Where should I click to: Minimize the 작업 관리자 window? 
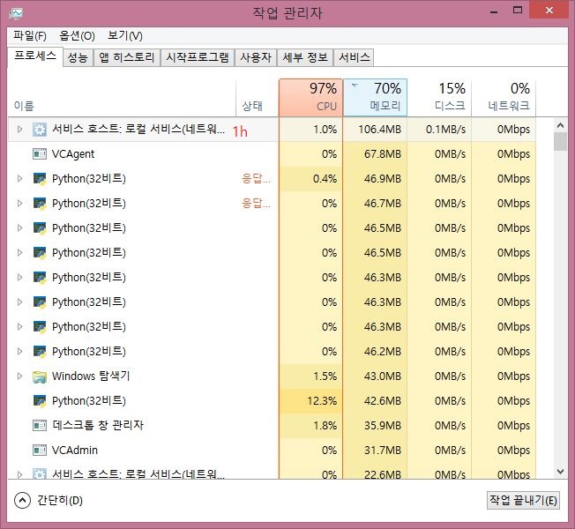click(x=494, y=11)
